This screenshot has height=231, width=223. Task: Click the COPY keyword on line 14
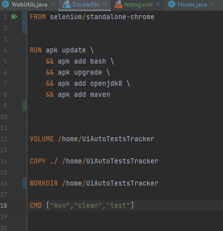(x=38, y=161)
